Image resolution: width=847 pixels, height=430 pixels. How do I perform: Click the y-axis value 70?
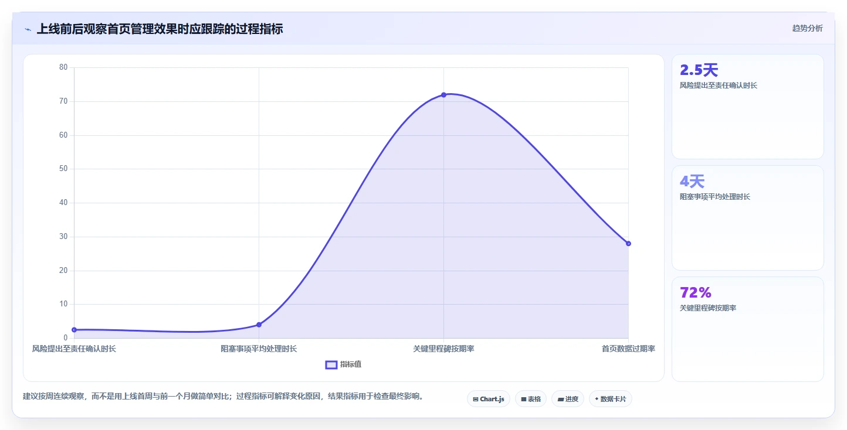[64, 101]
